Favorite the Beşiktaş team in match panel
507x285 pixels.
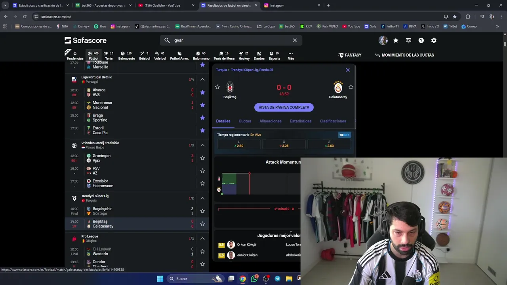click(217, 87)
